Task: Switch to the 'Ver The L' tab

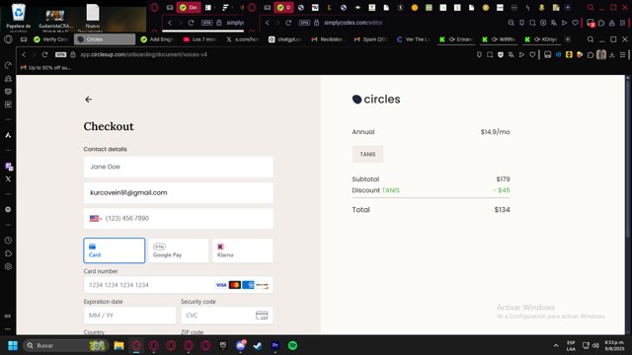Action: pos(414,39)
